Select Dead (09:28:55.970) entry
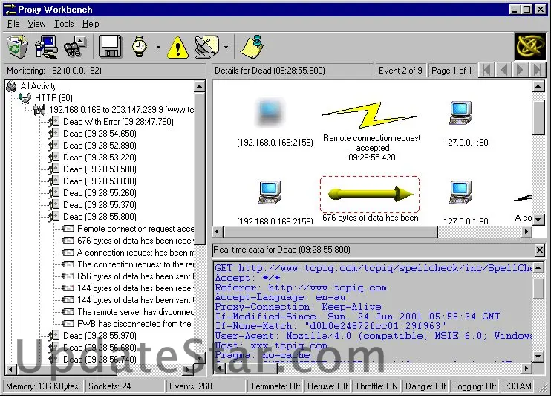 pyautogui.click(x=100, y=336)
